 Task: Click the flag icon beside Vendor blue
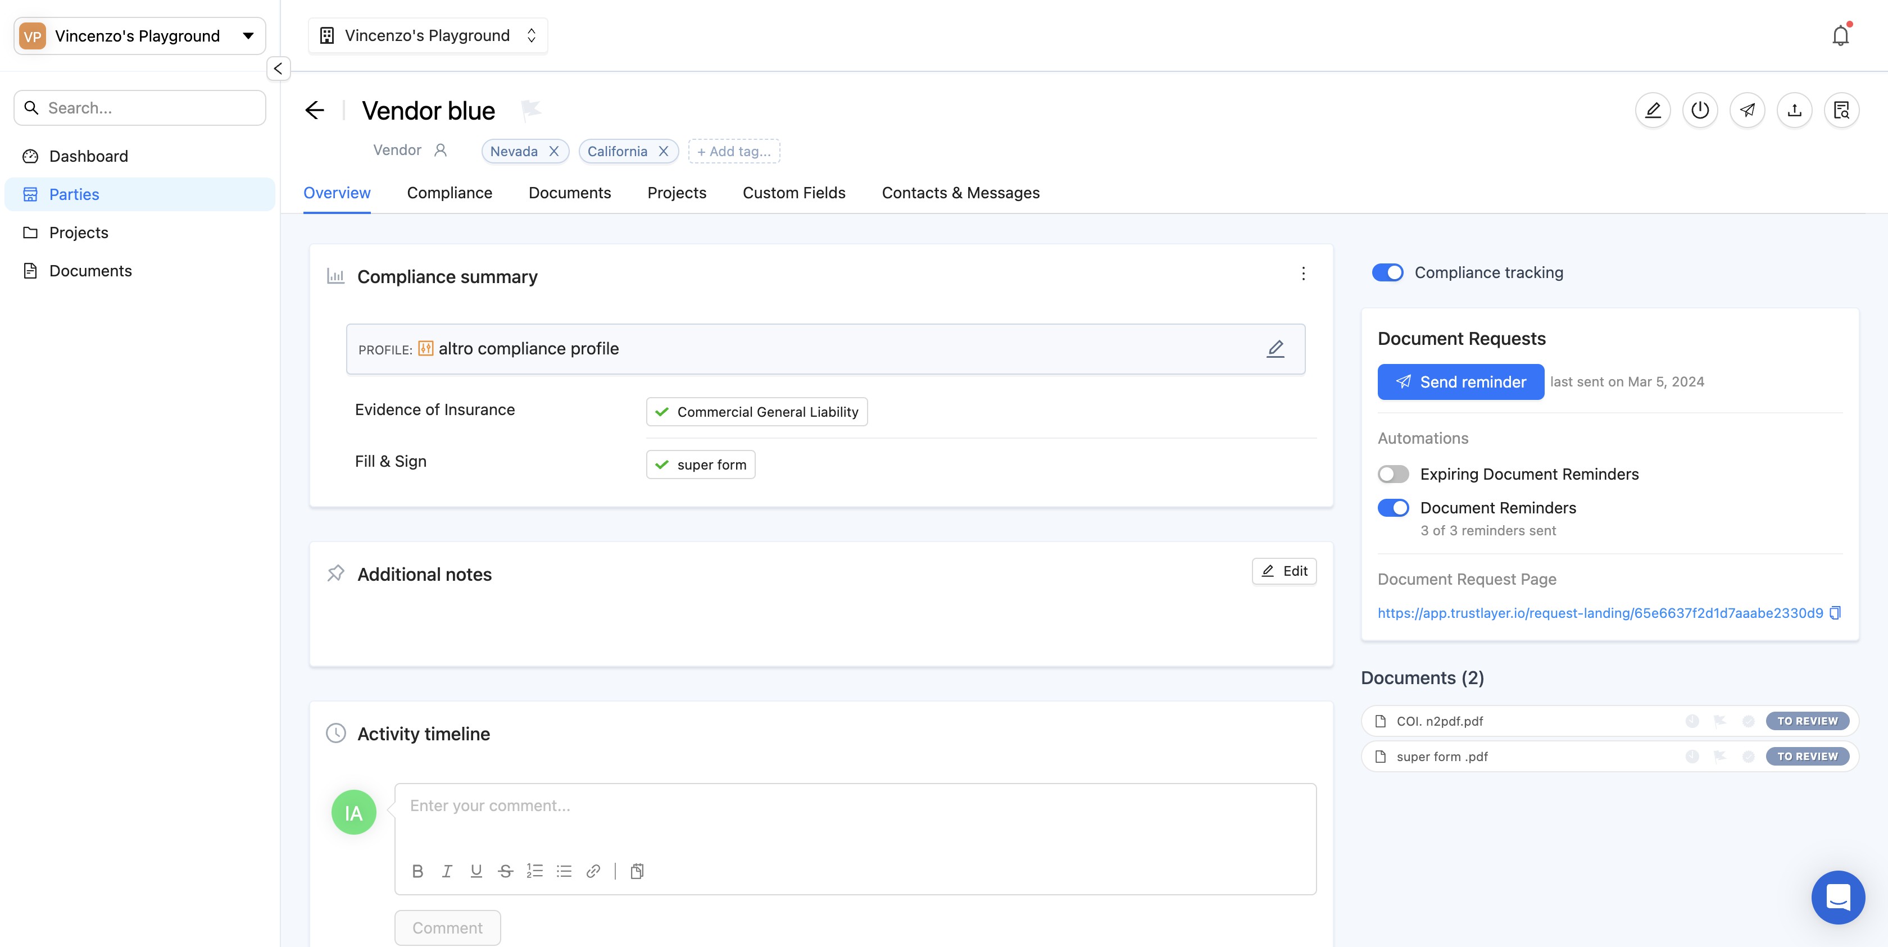coord(530,111)
